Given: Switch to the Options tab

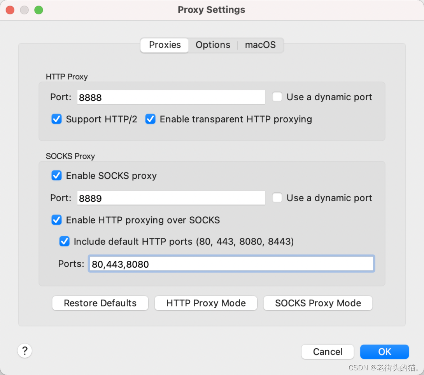Looking at the screenshot, I should point(213,45).
